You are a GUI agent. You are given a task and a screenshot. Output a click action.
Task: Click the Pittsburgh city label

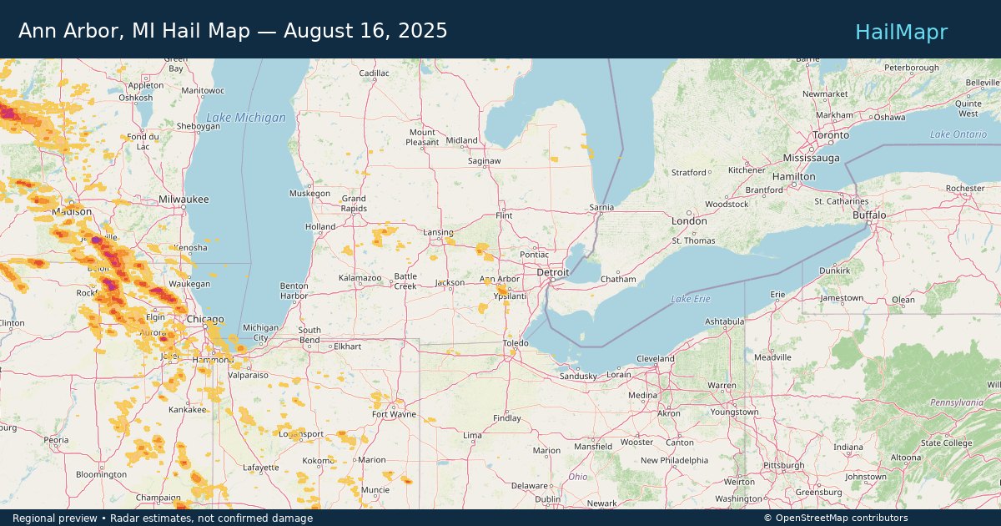783,466
